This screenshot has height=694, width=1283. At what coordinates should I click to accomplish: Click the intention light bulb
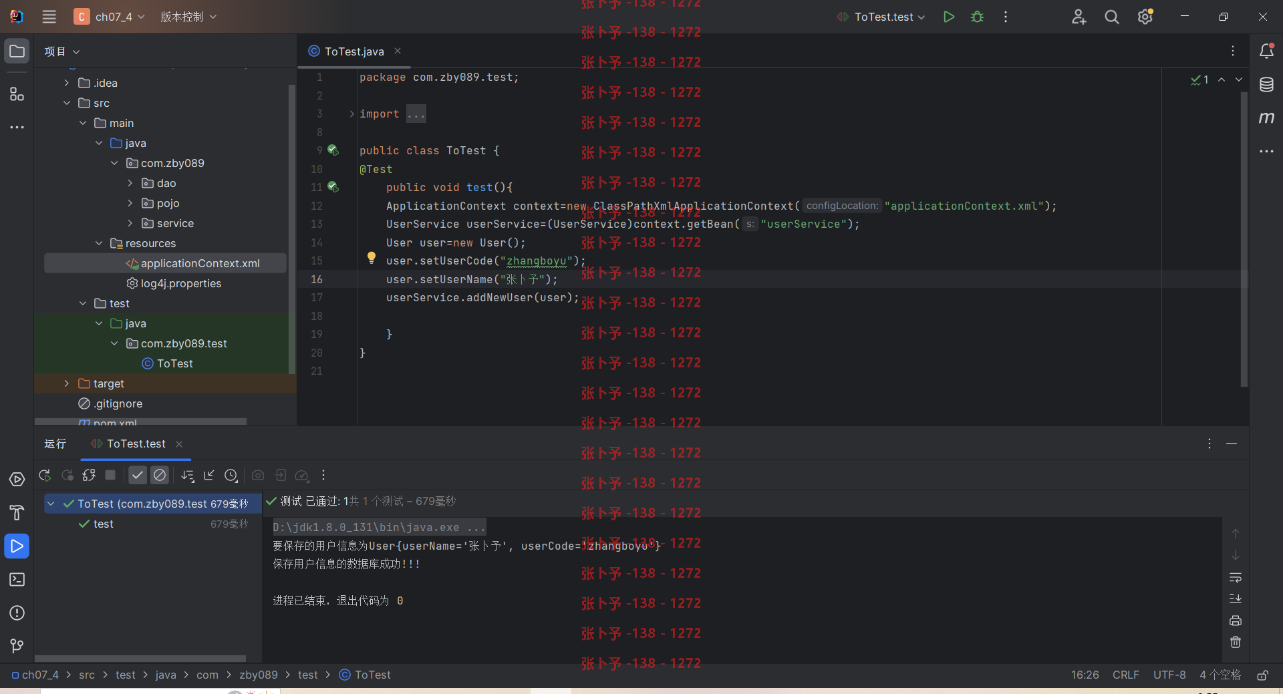[x=372, y=258]
